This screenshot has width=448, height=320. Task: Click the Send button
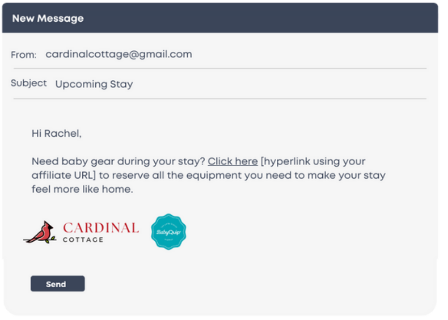coord(58,283)
